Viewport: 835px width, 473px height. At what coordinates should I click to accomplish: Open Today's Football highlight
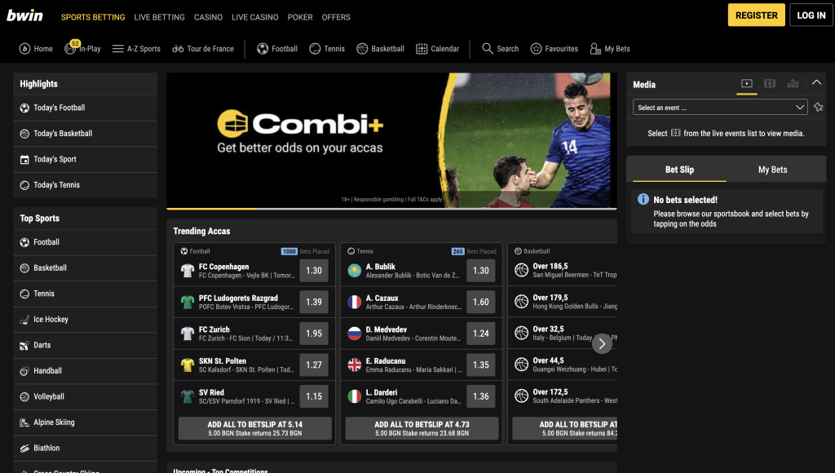coord(85,108)
